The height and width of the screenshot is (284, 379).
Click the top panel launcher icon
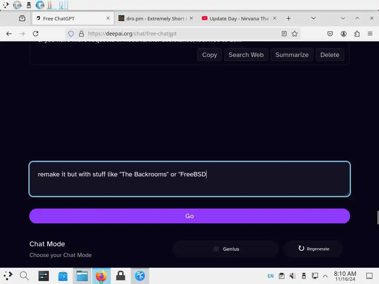[6, 5]
